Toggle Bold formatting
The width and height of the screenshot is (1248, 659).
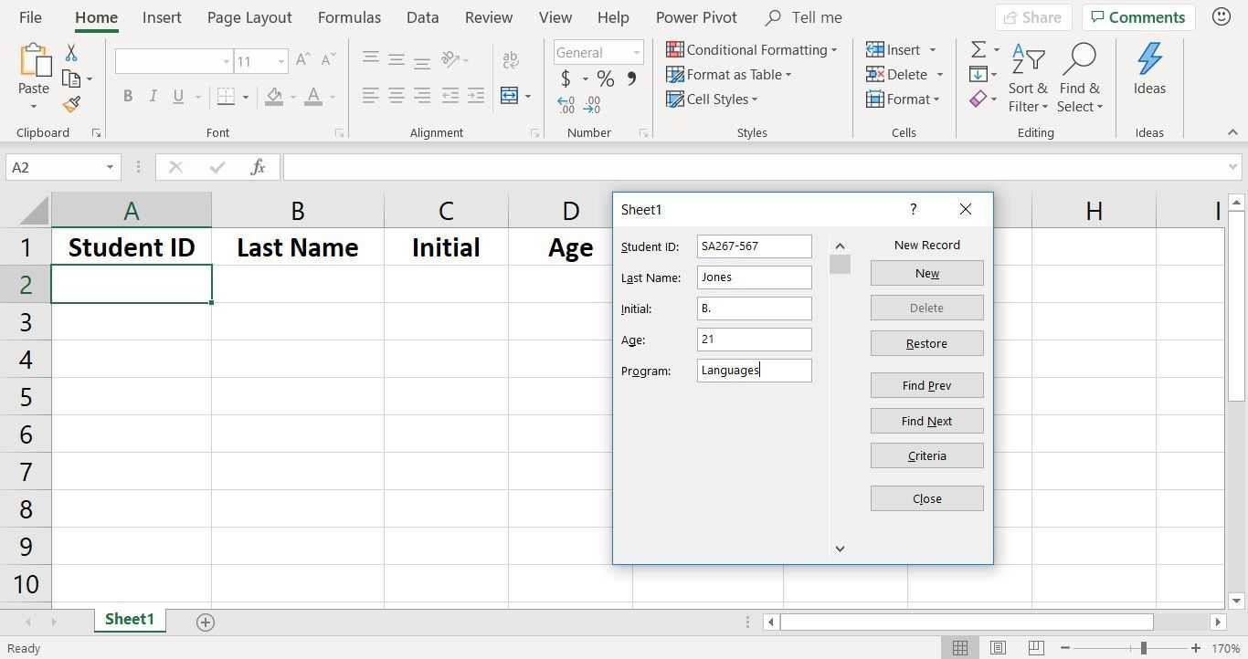click(128, 96)
